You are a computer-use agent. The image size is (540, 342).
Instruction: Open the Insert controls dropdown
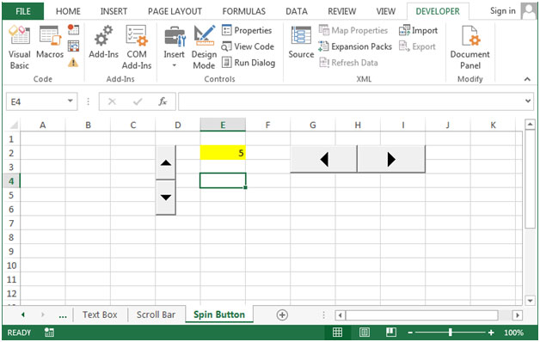[175, 47]
